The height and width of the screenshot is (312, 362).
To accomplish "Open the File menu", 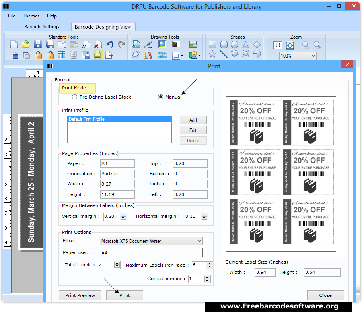I will (12, 16).
